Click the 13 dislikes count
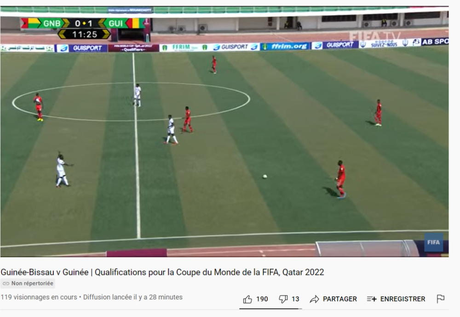The image size is (460, 317). click(x=295, y=299)
